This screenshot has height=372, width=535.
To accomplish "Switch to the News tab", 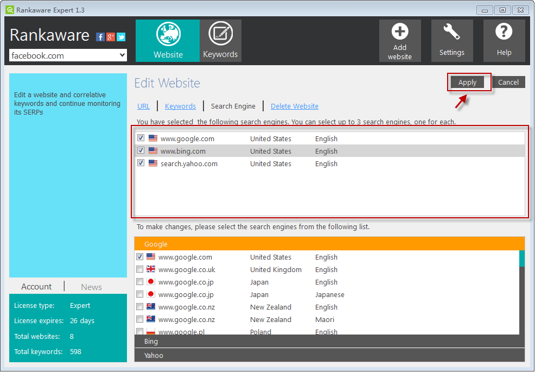I will tap(91, 287).
